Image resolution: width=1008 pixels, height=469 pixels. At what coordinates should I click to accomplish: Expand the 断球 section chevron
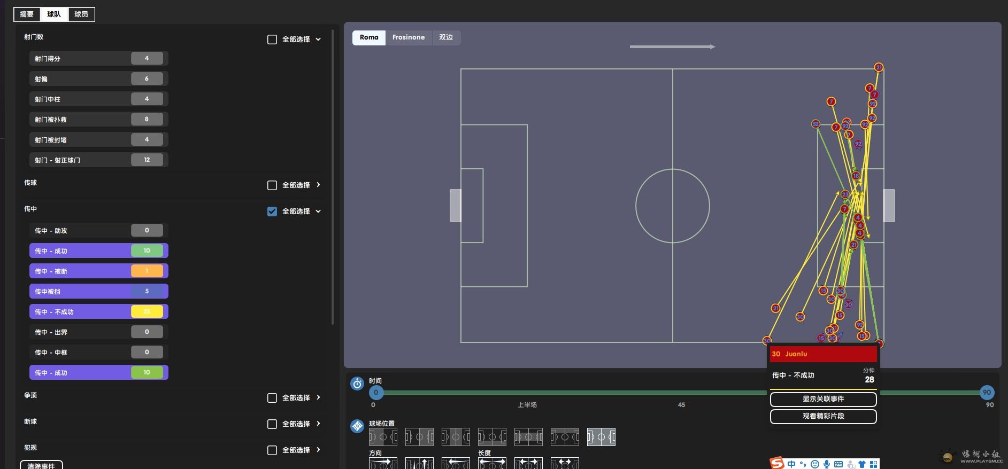point(318,424)
